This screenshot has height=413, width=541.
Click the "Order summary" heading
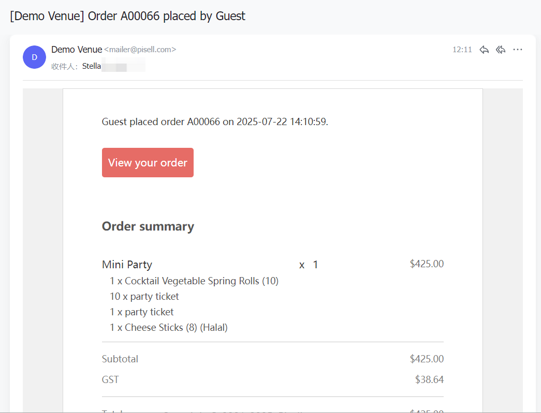pos(148,226)
